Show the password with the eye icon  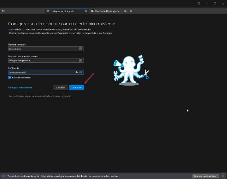pyautogui.click(x=77, y=72)
